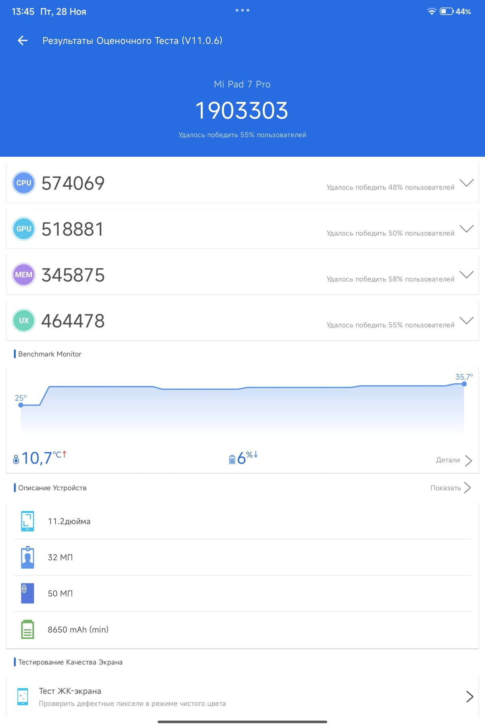Tap the bottom navigation gesture bar
Image resolution: width=485 pixels, height=727 pixels.
pyautogui.click(x=242, y=722)
